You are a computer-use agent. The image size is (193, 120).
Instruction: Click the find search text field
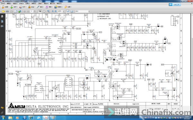point(82,11)
